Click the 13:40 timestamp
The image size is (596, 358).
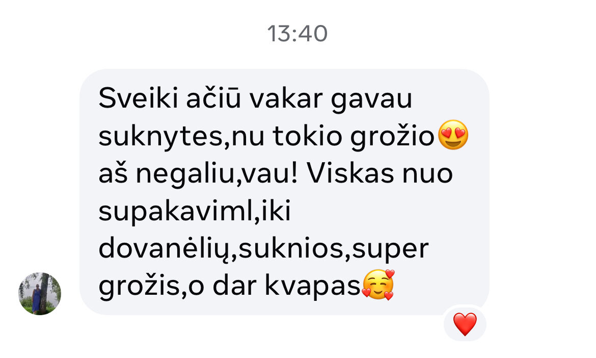coord(297,34)
